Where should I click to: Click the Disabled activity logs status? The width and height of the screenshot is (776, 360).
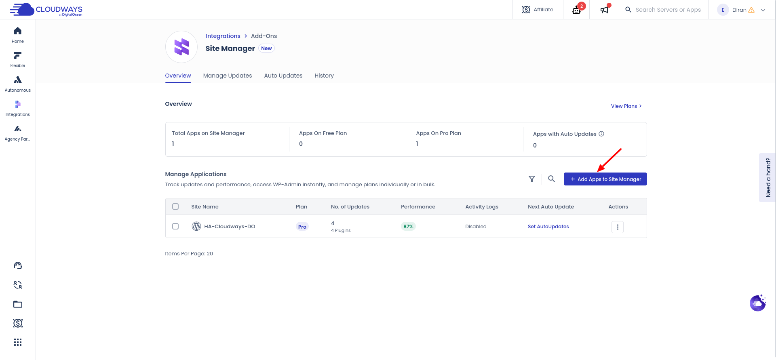(476, 227)
